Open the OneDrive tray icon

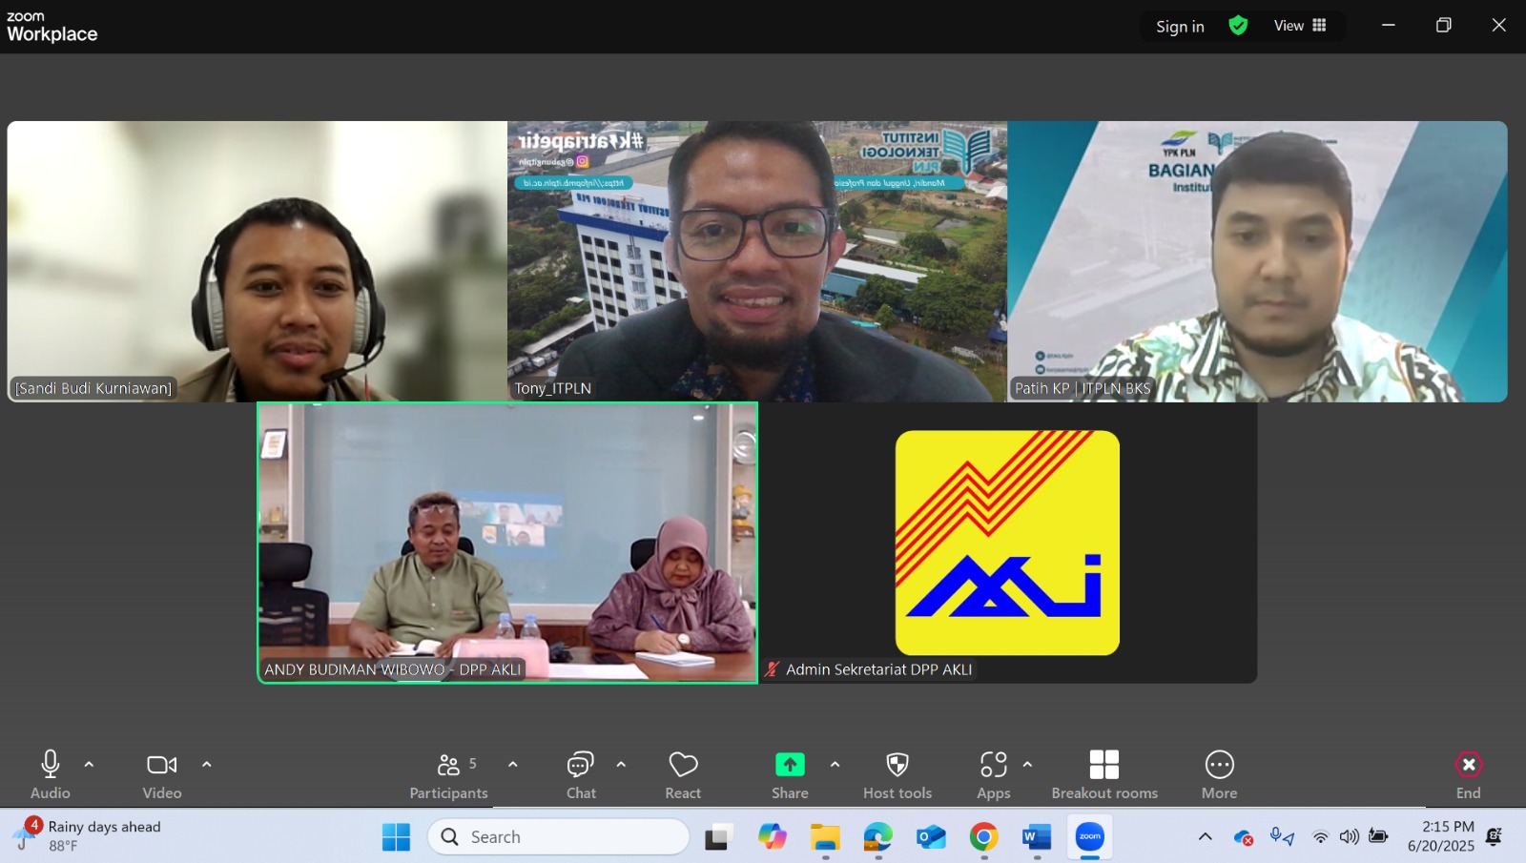tap(1244, 837)
